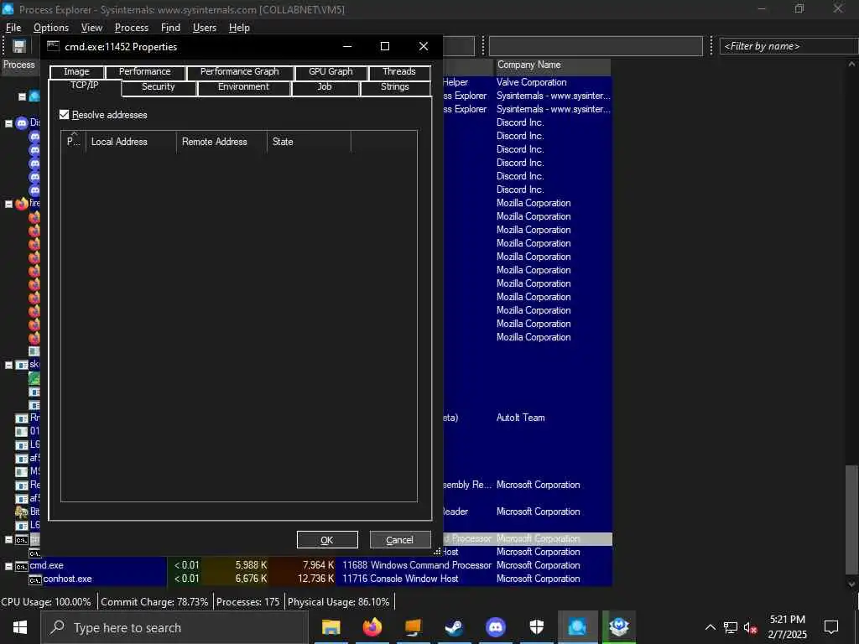The height and width of the screenshot is (644, 859).
Task: Click the 5:21 PM taskbar clock
Action: [x=787, y=620]
